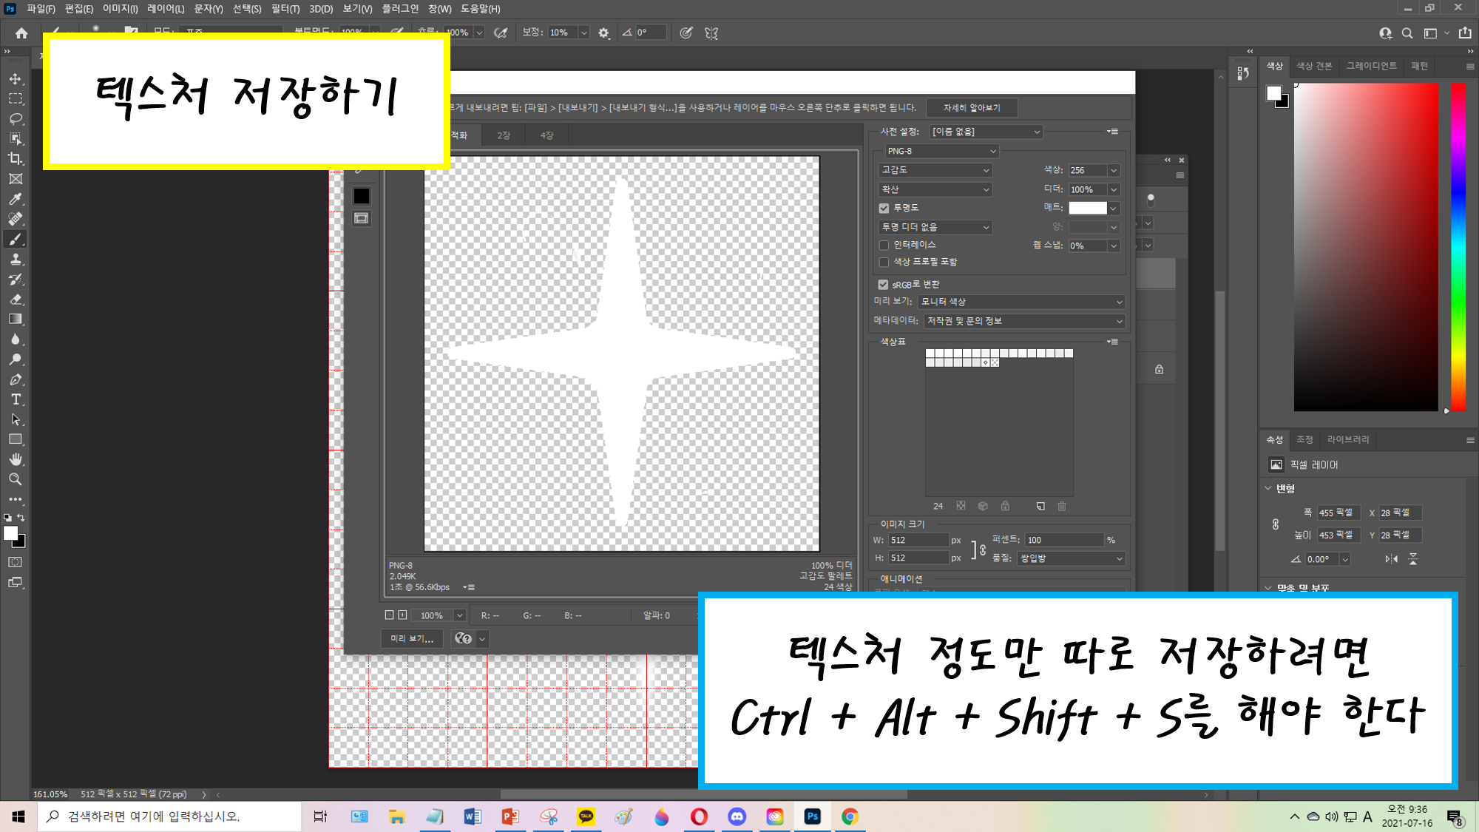This screenshot has height=832, width=1479.
Task: Open the PNG-8 file format dropdown
Action: tap(941, 151)
